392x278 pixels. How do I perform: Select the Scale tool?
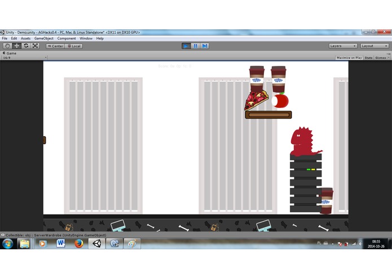pyautogui.click(x=35, y=46)
